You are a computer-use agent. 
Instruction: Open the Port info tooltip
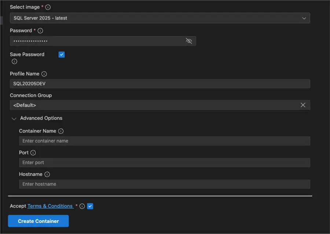33,152
